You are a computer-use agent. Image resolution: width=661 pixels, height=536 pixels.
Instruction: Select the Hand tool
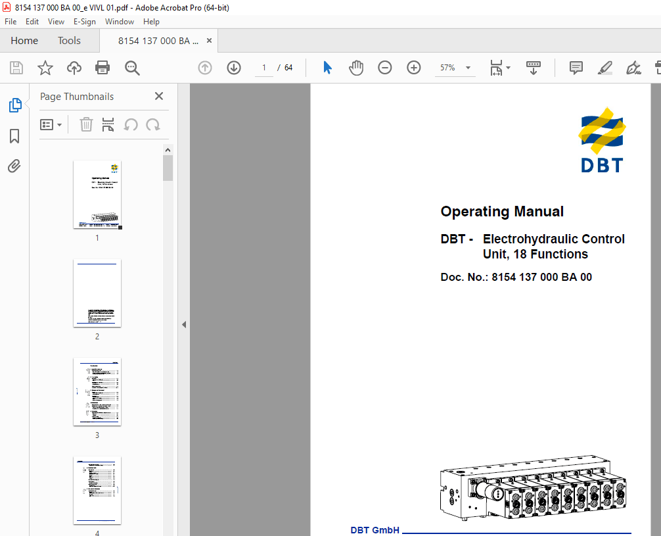coord(356,68)
